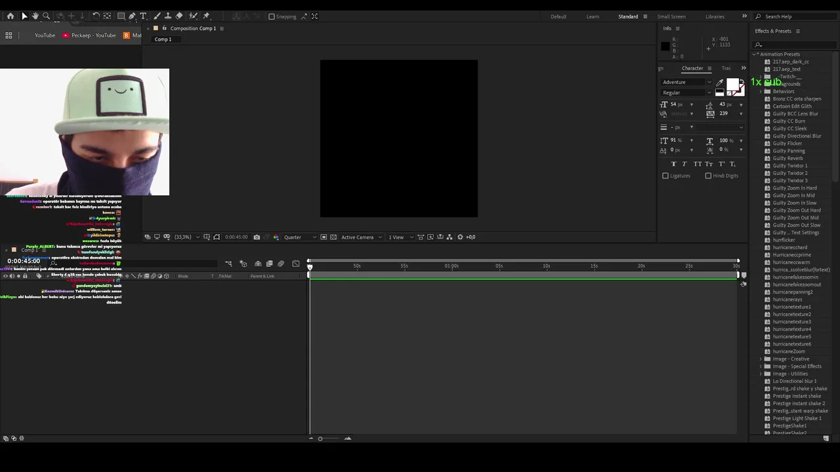Select the Puppet Pin tool
The width and height of the screenshot is (840, 472).
206,16
